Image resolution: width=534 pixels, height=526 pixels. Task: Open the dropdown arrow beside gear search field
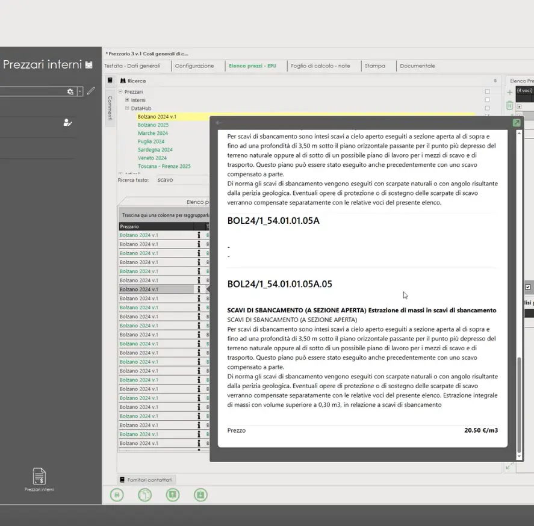pyautogui.click(x=80, y=91)
